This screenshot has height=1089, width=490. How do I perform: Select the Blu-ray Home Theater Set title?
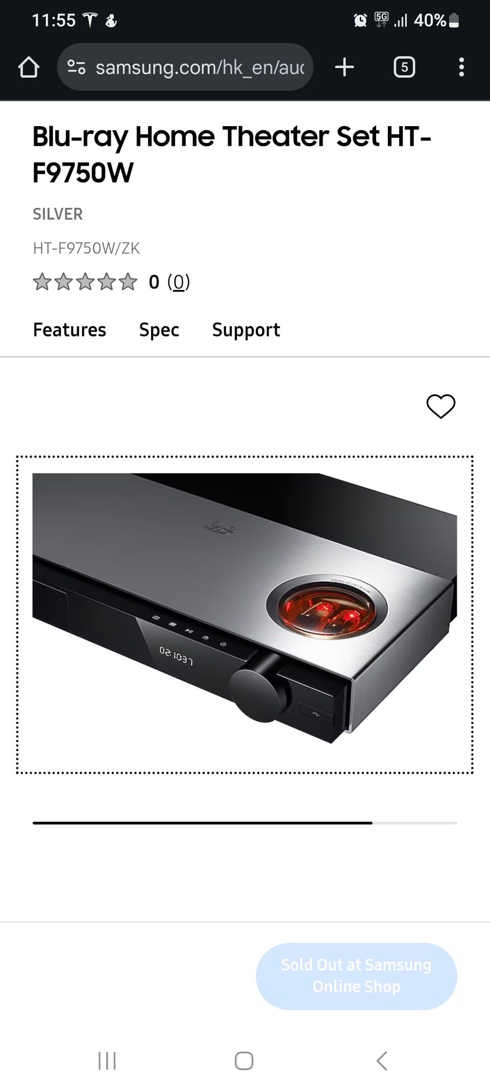click(232, 154)
